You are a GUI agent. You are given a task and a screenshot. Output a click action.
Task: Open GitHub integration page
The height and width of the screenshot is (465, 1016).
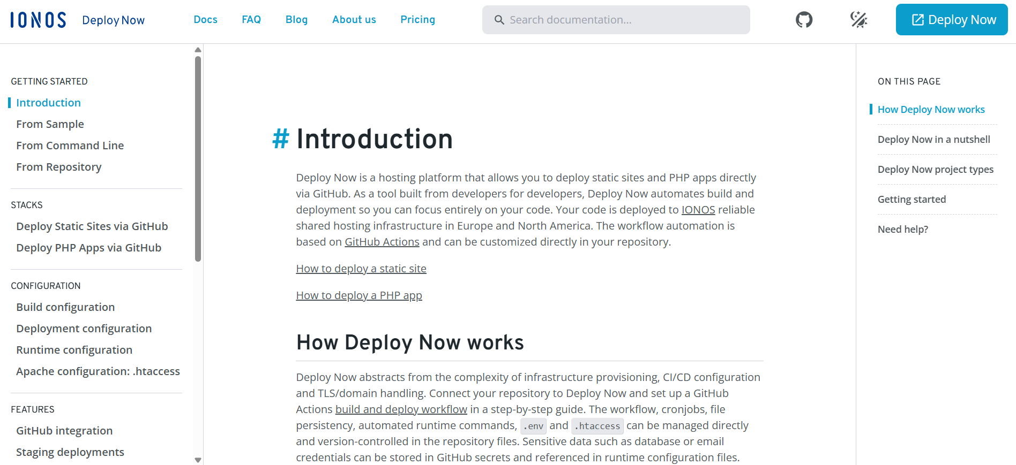[x=64, y=431]
